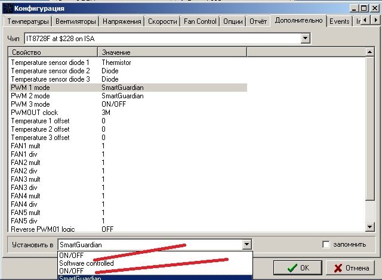Switch to the Fan Control tab

click(x=199, y=21)
